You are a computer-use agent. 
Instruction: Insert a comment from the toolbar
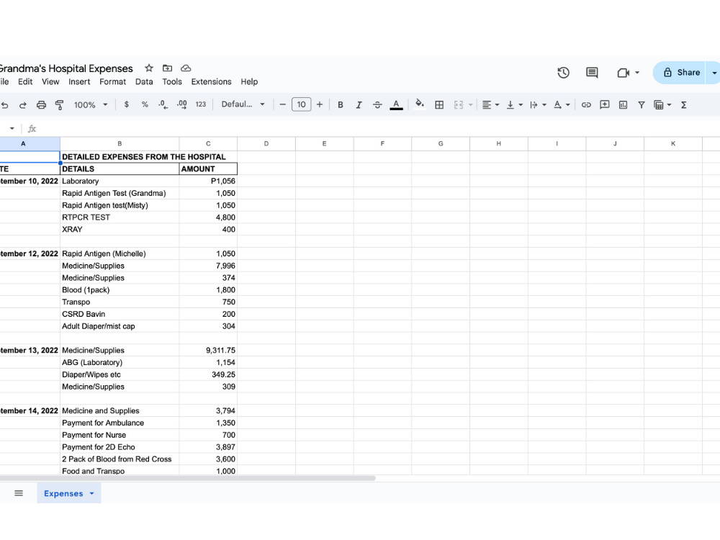tap(605, 104)
